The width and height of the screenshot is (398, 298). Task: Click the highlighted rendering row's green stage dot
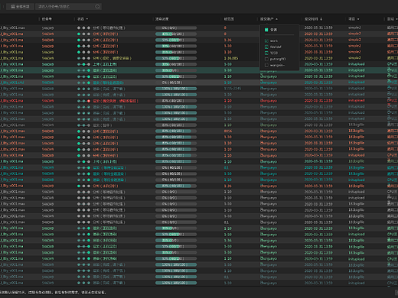point(89,70)
